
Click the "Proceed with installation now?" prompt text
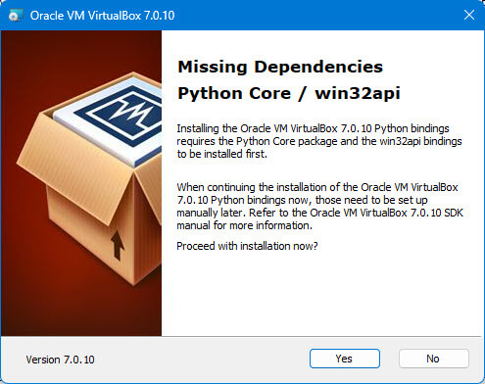247,246
